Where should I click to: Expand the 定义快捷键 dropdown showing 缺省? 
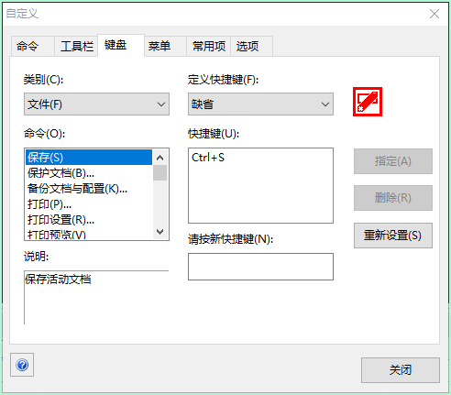pyautogui.click(x=260, y=104)
